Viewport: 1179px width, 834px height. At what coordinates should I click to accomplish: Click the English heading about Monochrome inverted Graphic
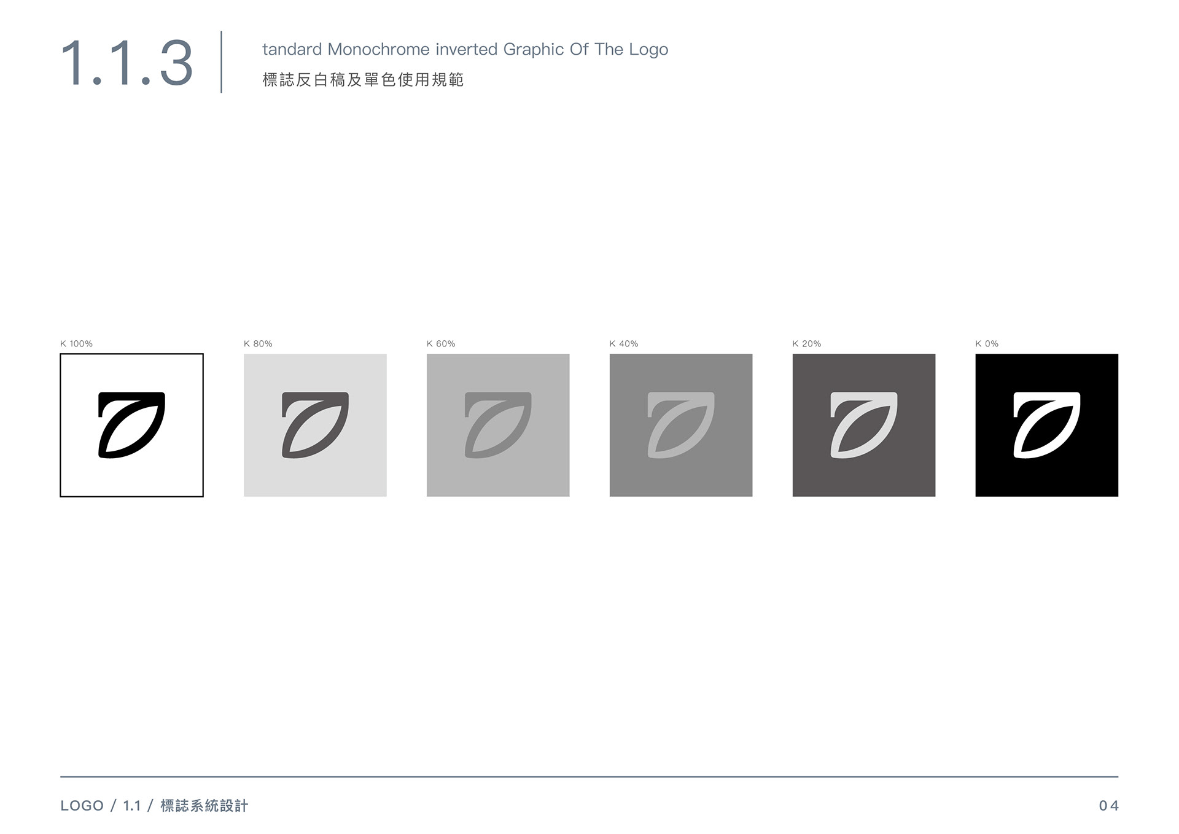[465, 49]
